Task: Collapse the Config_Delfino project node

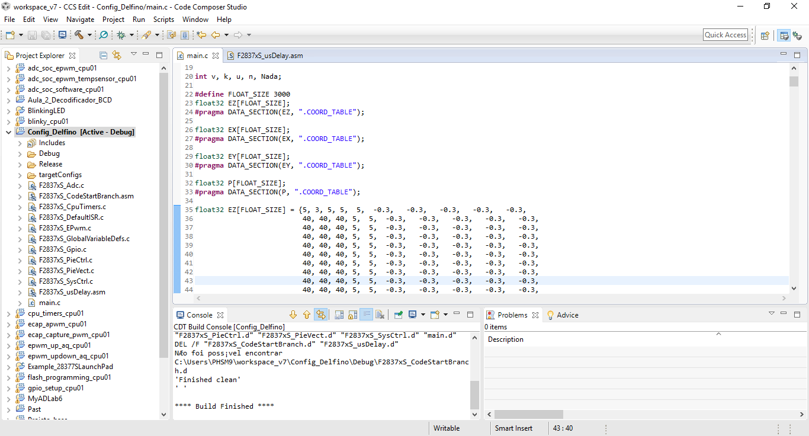Action: coord(8,132)
